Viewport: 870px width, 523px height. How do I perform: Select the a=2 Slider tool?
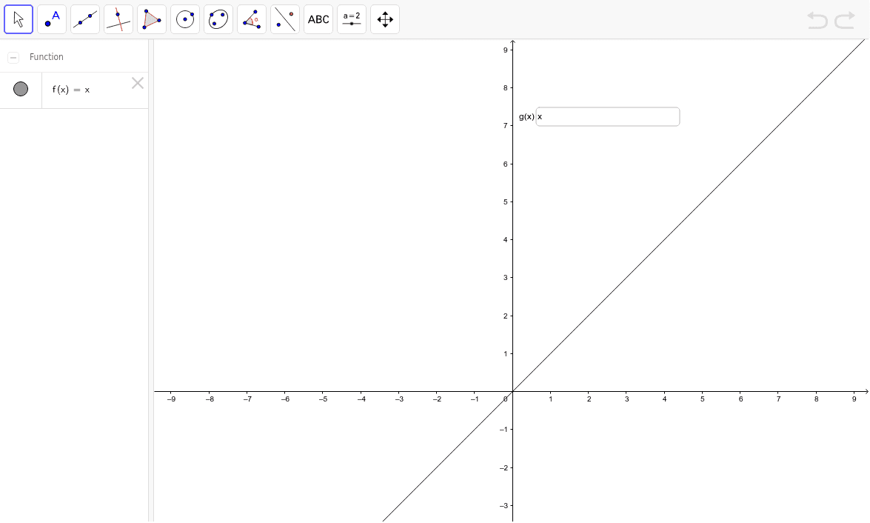coord(352,19)
